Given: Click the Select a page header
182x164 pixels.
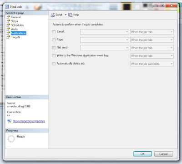Looking at the screenshot, I should pyautogui.click(x=27, y=13).
